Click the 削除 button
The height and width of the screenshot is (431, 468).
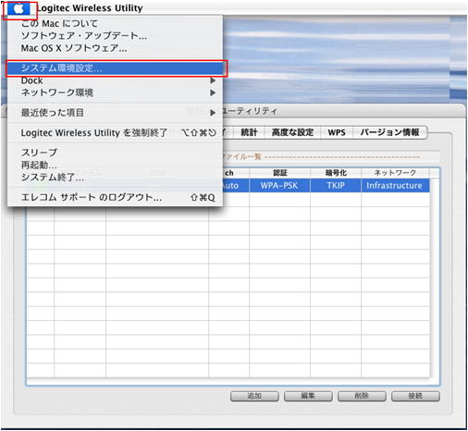tap(362, 396)
